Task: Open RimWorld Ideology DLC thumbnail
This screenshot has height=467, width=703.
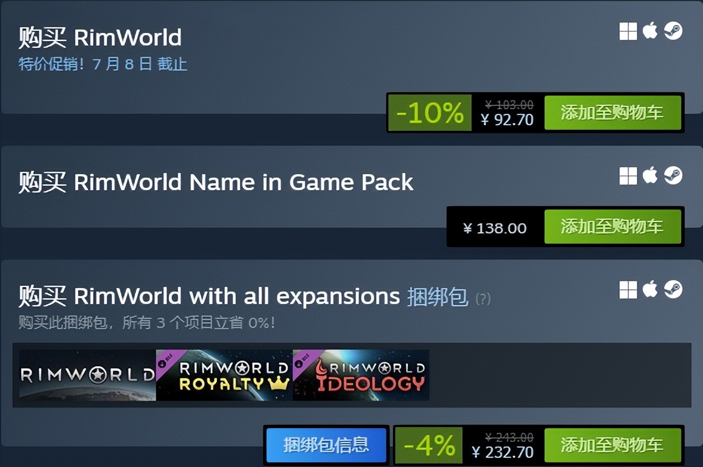Action: point(361,375)
